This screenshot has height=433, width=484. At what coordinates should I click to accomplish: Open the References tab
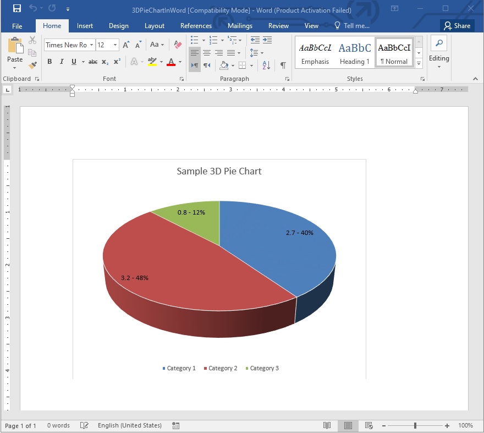click(x=196, y=26)
